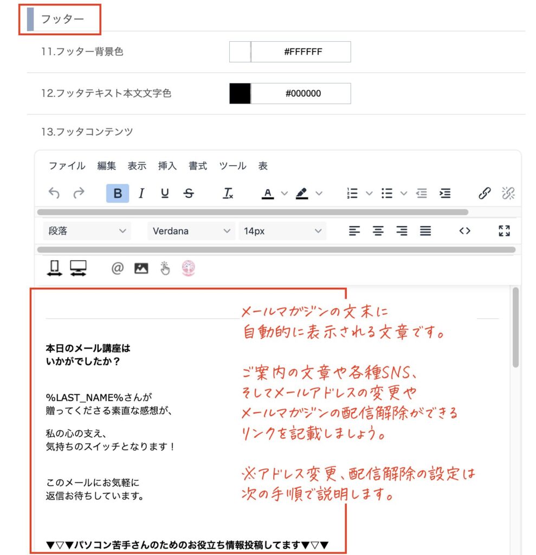The image size is (536, 555).
Task: Insert a link using the chain icon
Action: click(x=484, y=193)
